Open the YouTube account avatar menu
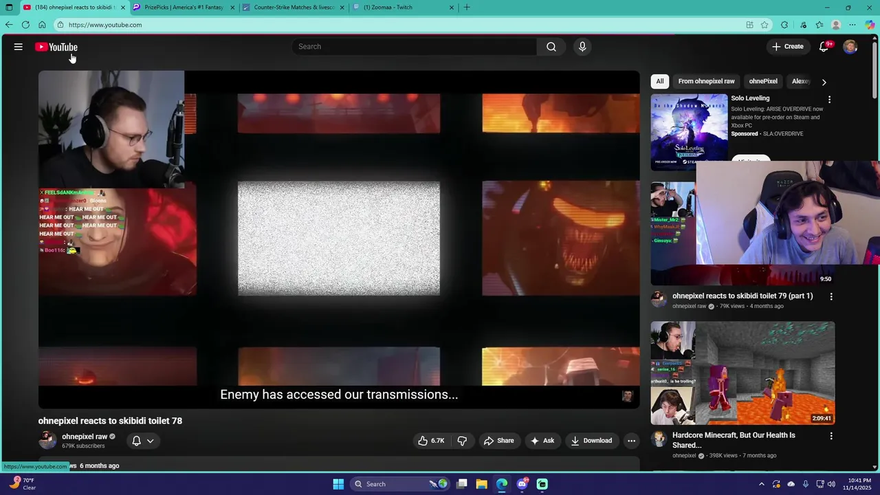Viewport: 880px width, 495px height. tap(850, 47)
